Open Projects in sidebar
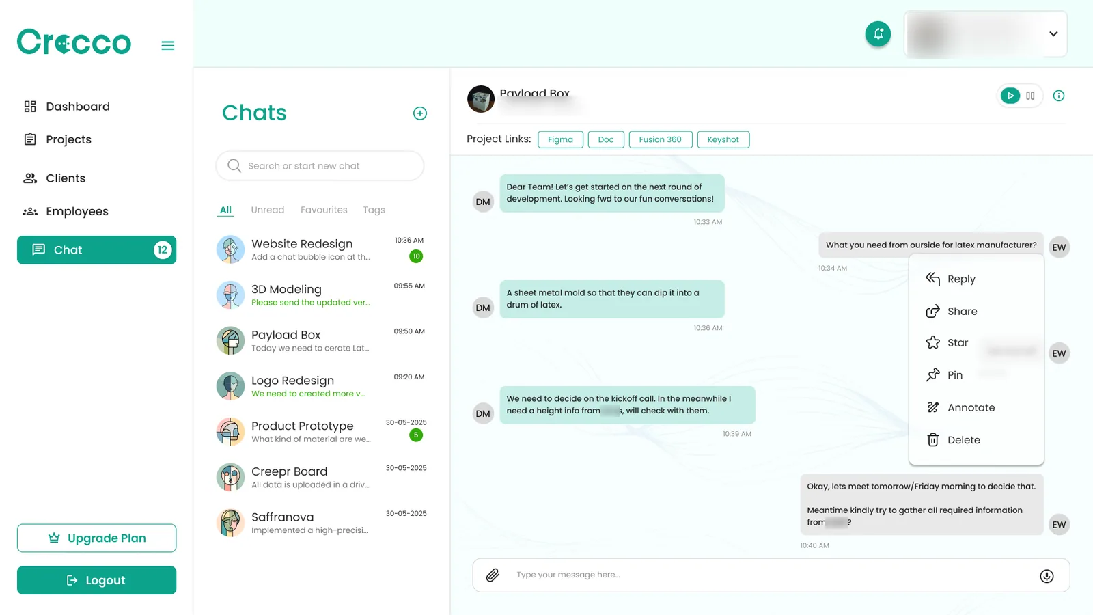This screenshot has width=1093, height=615. coord(57,139)
